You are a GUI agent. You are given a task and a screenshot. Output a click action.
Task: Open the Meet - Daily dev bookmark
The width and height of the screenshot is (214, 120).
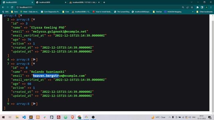pyautogui.click(x=29, y=12)
